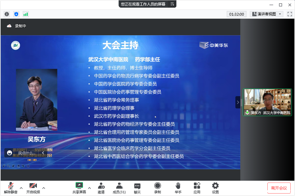Expand video options arrow beside 开启视频
The width and height of the screenshot is (295, 196).
[x=44, y=188]
